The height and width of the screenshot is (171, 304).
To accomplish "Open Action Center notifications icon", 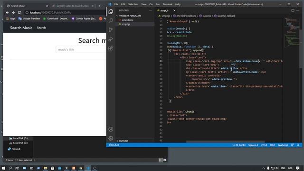I will point(298,168).
